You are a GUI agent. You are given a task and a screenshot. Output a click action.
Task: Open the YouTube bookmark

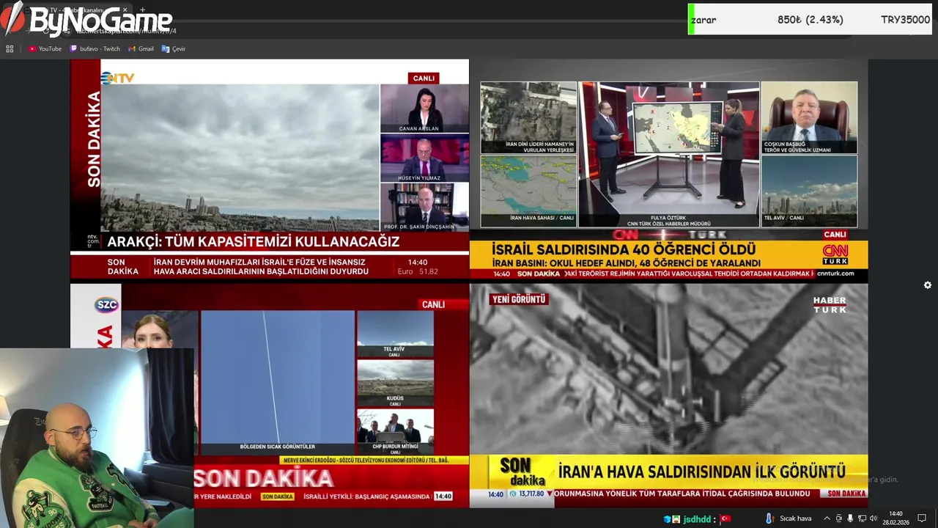(45, 49)
